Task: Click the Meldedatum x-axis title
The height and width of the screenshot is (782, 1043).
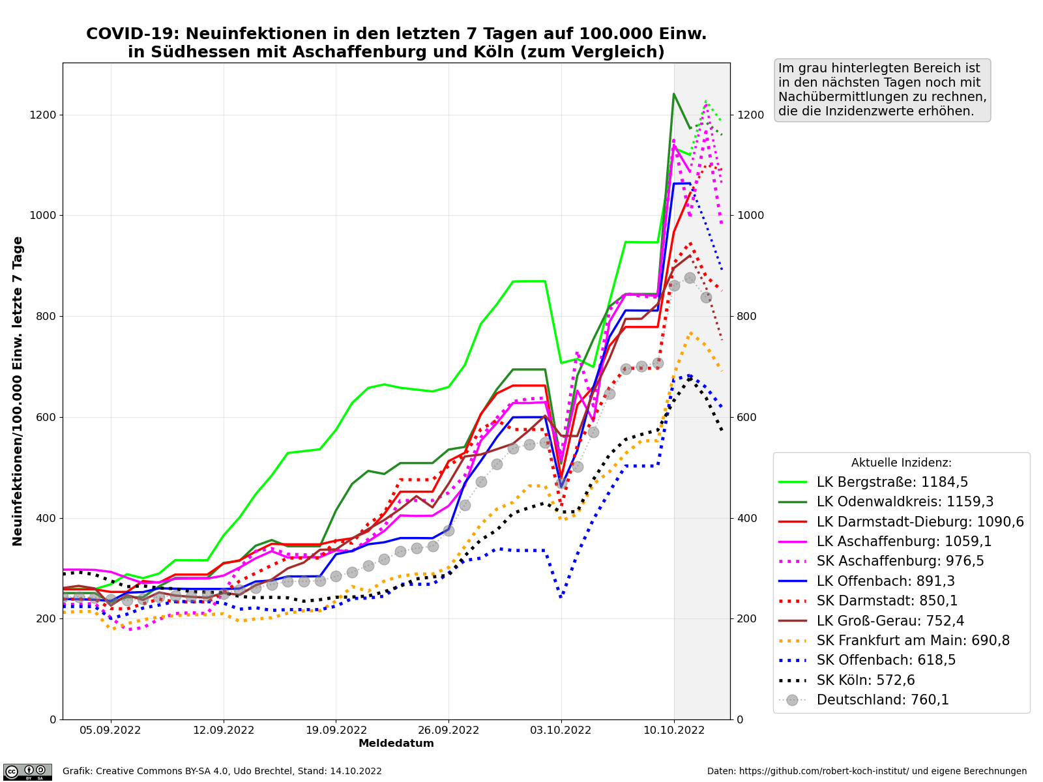Action: pos(396,744)
